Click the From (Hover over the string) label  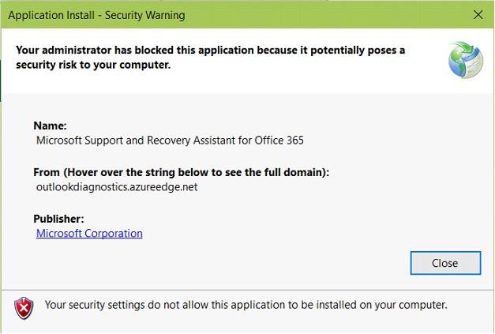(x=181, y=172)
